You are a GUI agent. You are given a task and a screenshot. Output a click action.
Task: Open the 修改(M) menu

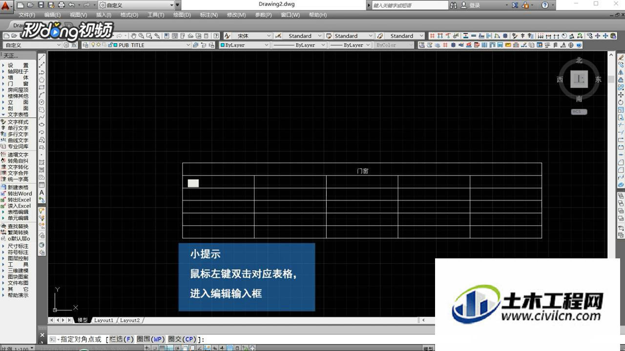coord(236,15)
